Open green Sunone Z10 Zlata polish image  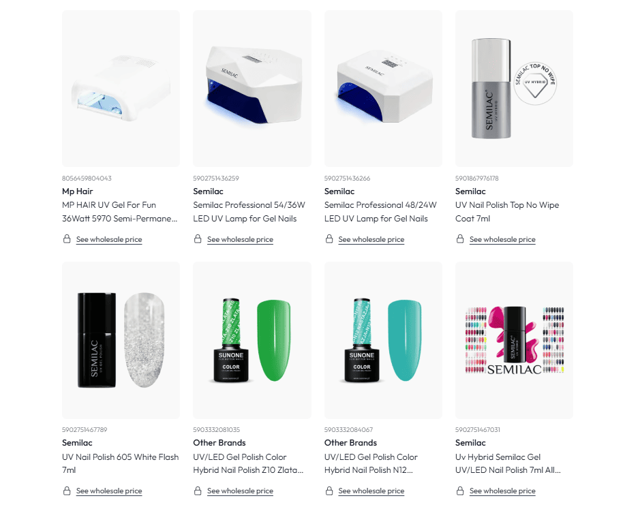tap(252, 340)
